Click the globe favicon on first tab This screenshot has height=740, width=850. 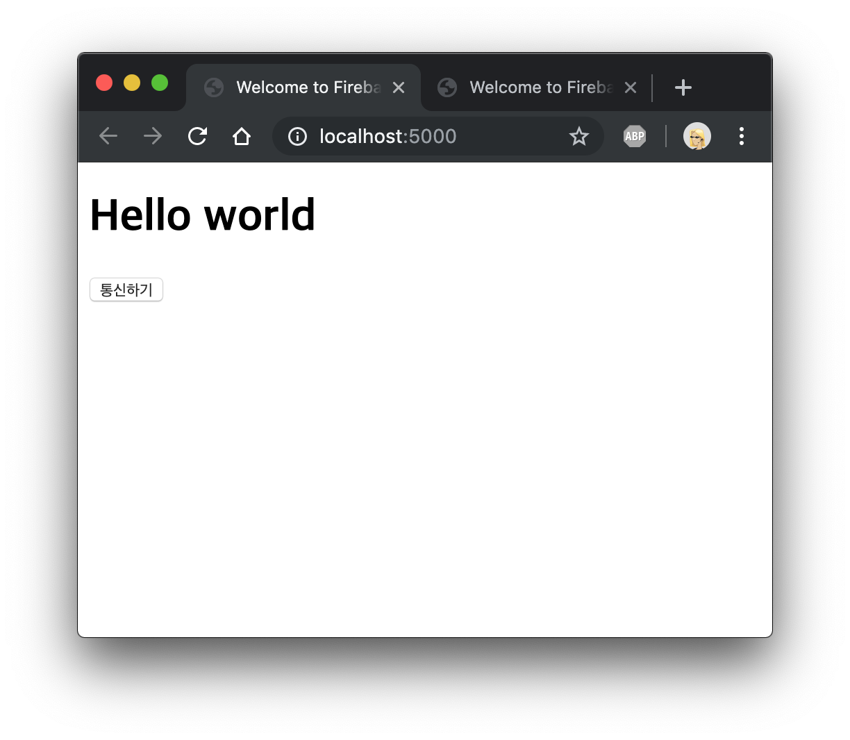click(x=214, y=87)
